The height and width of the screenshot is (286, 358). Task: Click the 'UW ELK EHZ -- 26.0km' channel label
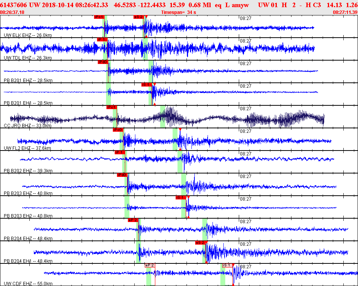click(x=27, y=35)
